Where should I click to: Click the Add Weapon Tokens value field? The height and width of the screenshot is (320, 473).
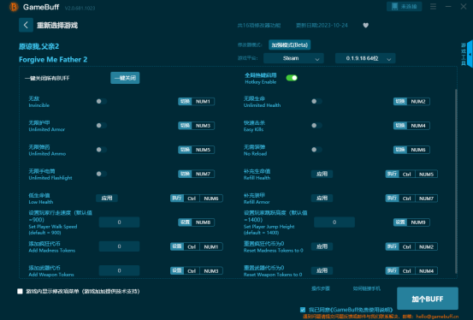[x=119, y=270]
